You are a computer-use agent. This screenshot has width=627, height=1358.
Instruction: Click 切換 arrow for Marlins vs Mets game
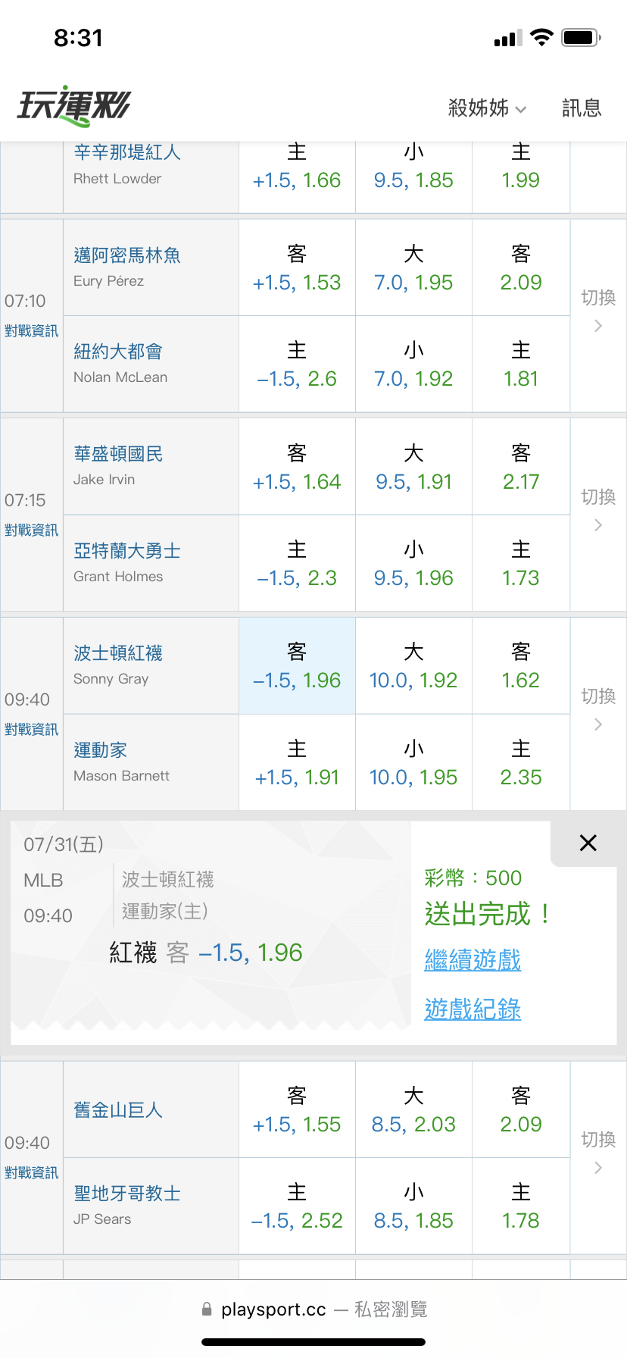coord(598,311)
